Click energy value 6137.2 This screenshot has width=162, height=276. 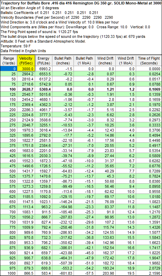click(x=44, y=79)
